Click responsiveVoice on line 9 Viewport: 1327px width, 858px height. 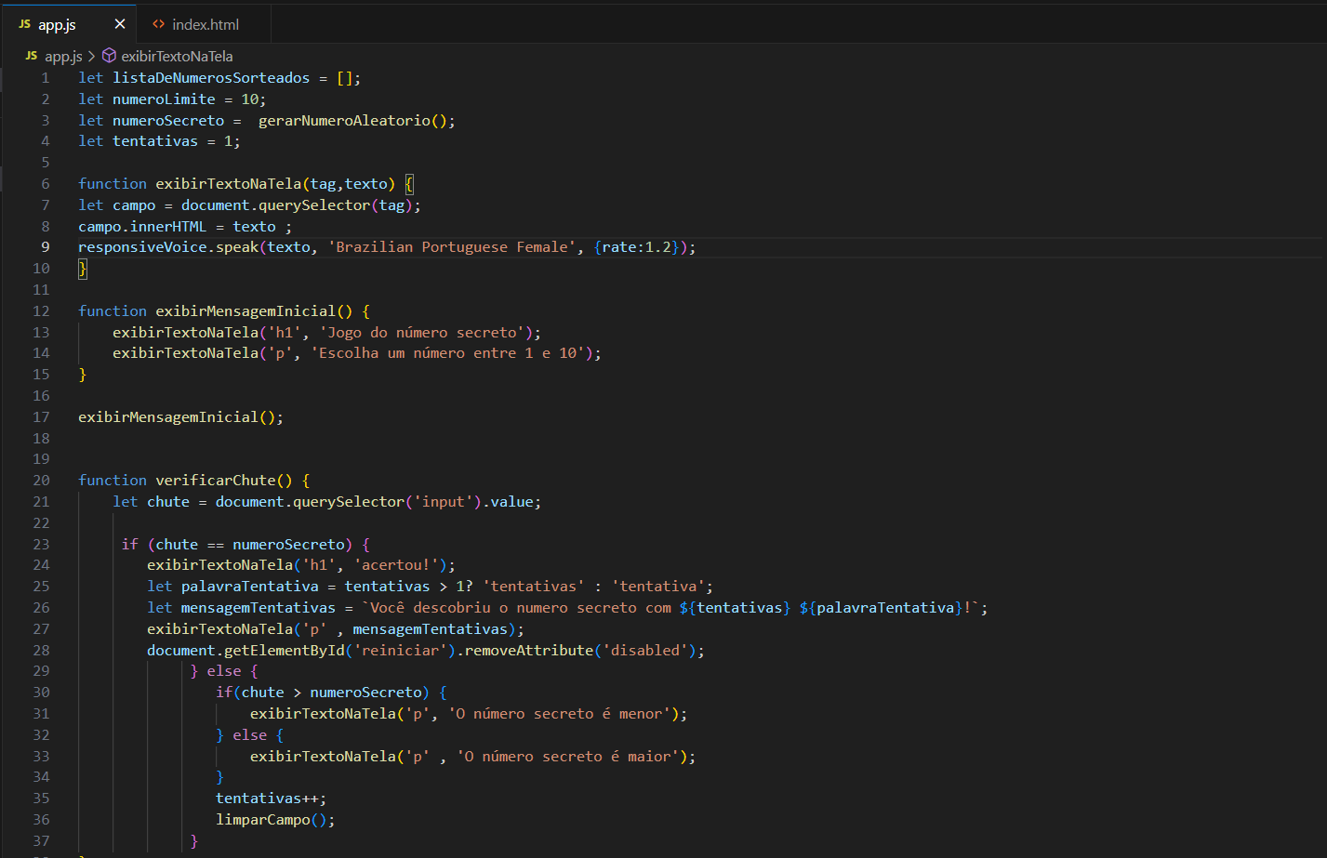click(142, 247)
